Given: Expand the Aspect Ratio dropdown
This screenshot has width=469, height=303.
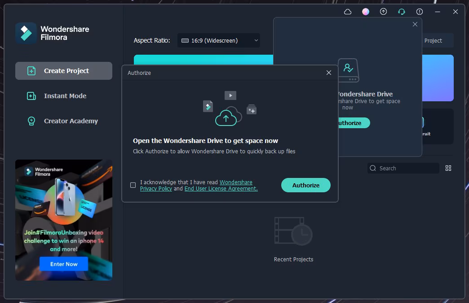Looking at the screenshot, I should [219, 40].
